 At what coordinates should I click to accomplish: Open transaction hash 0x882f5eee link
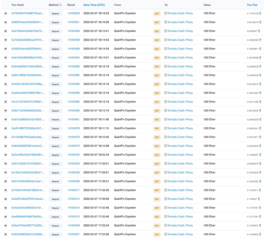pos(27,22)
